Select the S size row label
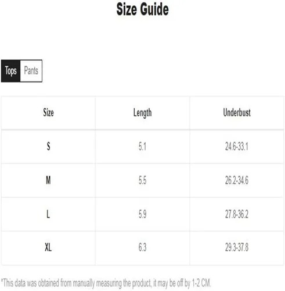This screenshot has height=291, width=285. pyautogui.click(x=48, y=146)
